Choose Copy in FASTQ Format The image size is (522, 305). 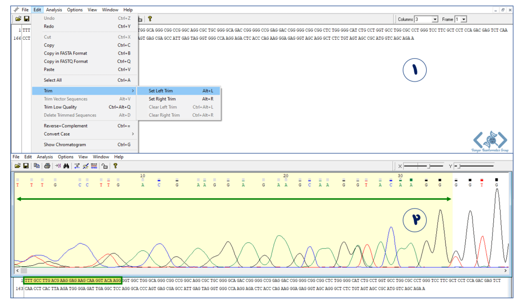pyautogui.click(x=85, y=61)
